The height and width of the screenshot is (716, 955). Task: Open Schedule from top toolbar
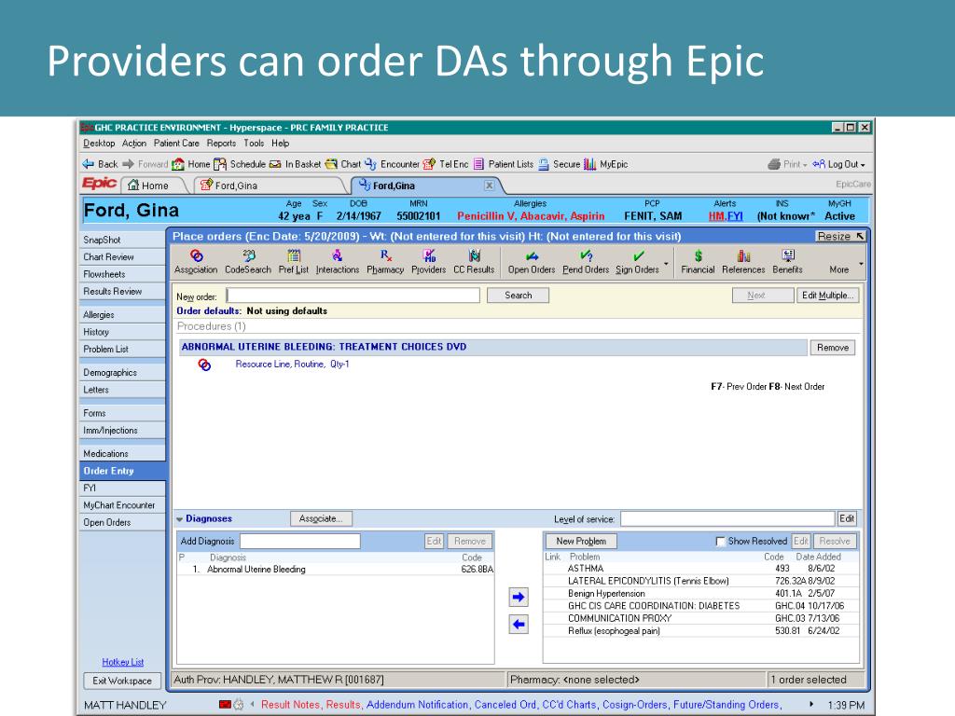pyautogui.click(x=240, y=164)
